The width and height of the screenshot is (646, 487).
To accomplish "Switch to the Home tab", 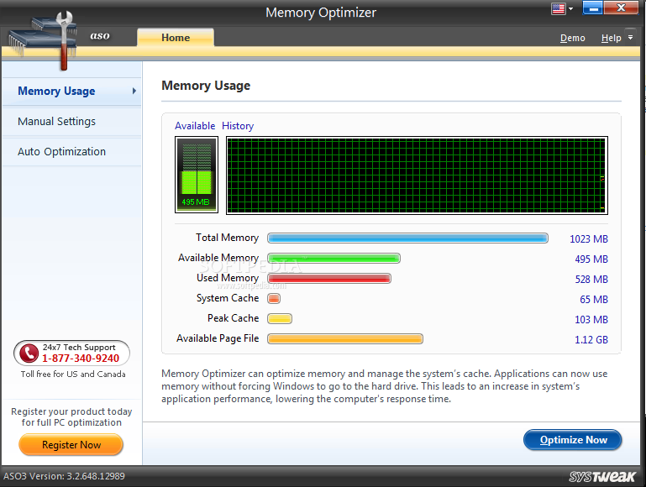I will (x=176, y=38).
